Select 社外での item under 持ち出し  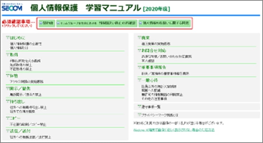pos(22,111)
